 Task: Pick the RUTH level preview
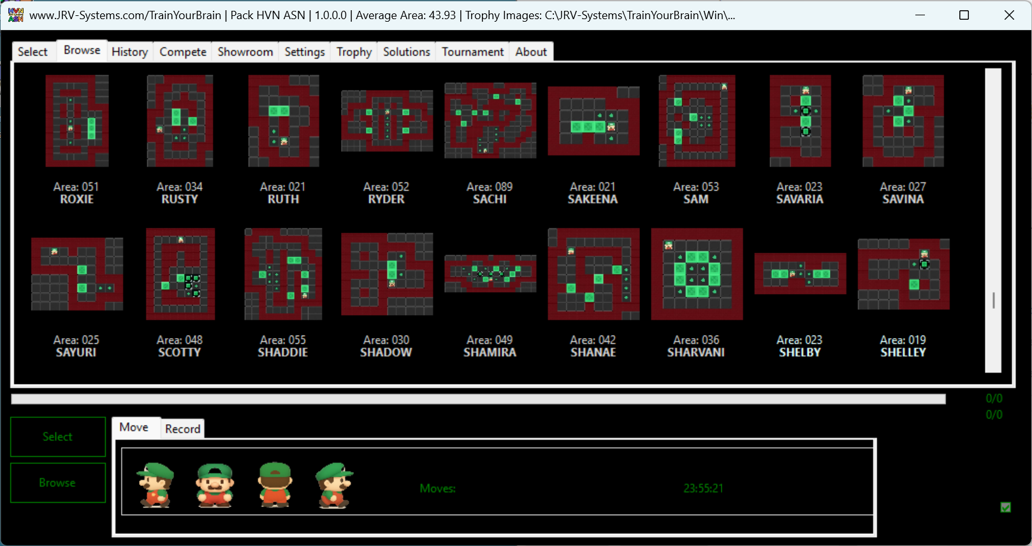click(283, 121)
